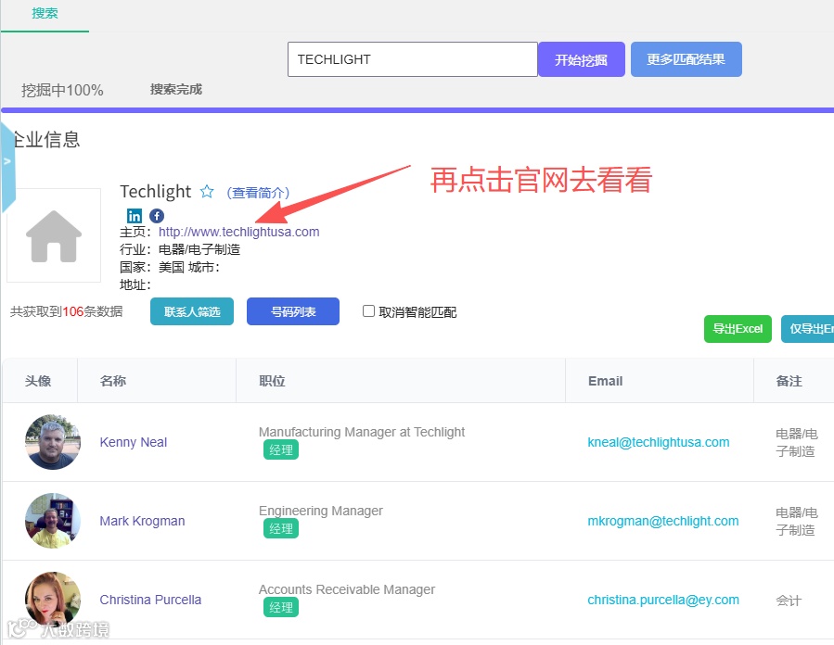The image size is (834, 645).
Task: Open the techlightusa.com homepage link
Action: (238, 232)
